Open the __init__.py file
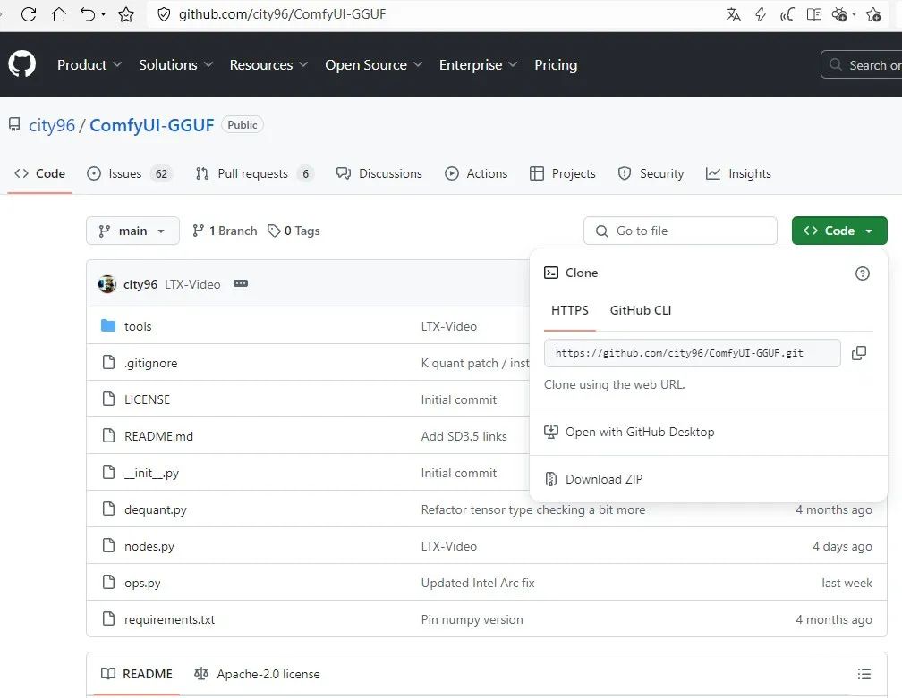The image size is (902, 698). coord(152,473)
